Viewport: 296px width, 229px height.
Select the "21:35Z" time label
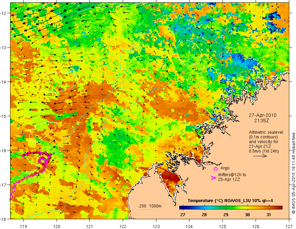coord(261,121)
